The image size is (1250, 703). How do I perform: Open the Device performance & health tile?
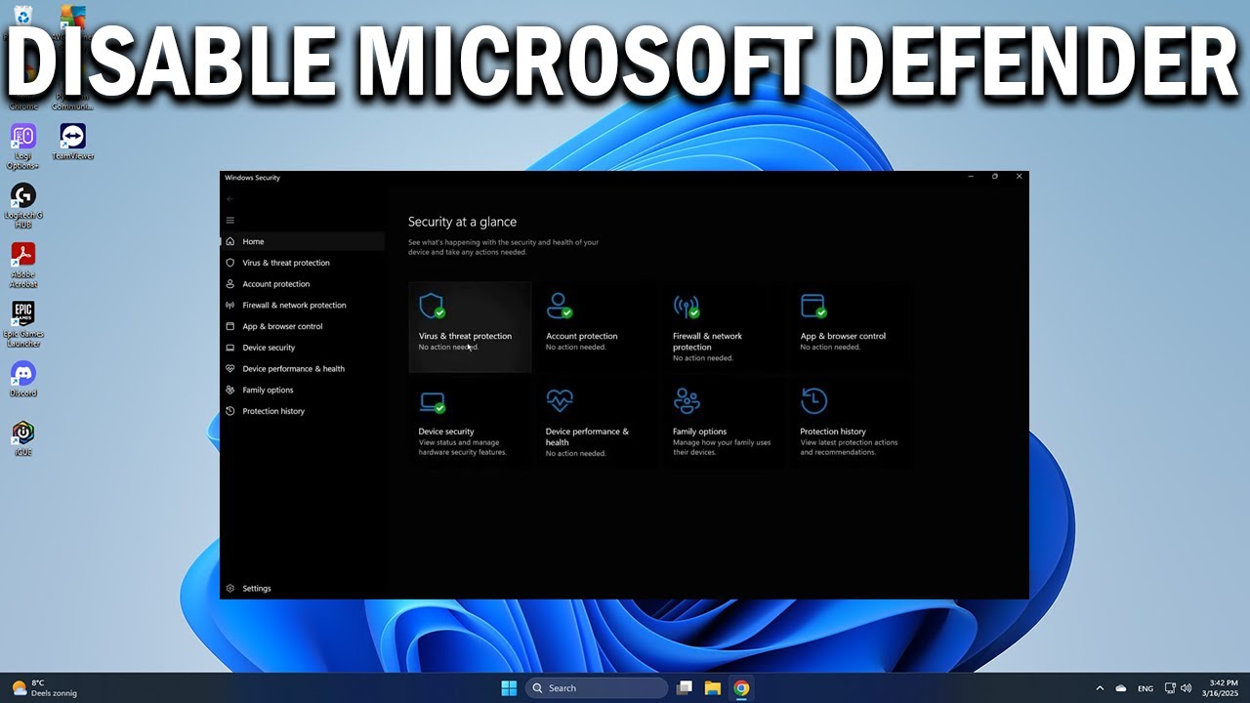coord(597,423)
